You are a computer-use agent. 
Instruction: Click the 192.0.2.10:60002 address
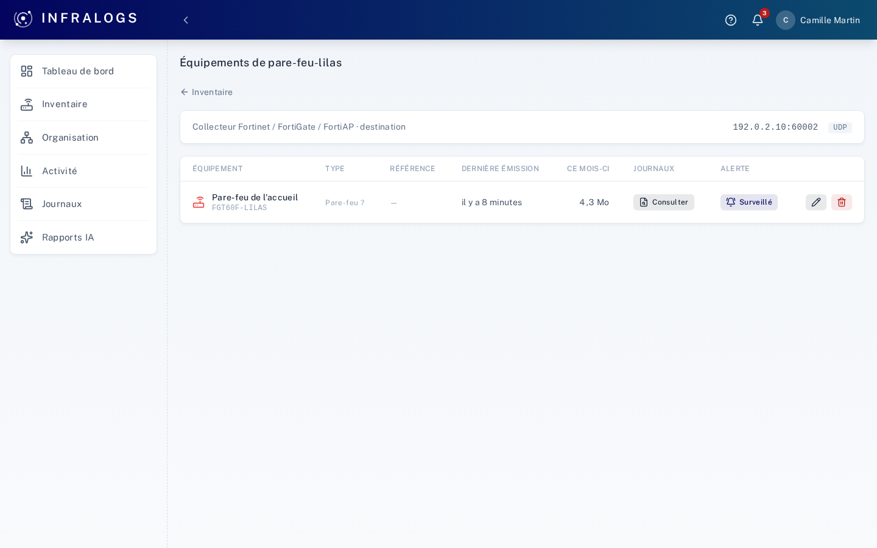(775, 127)
